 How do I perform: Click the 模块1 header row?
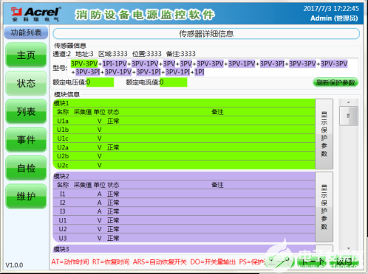184,103
